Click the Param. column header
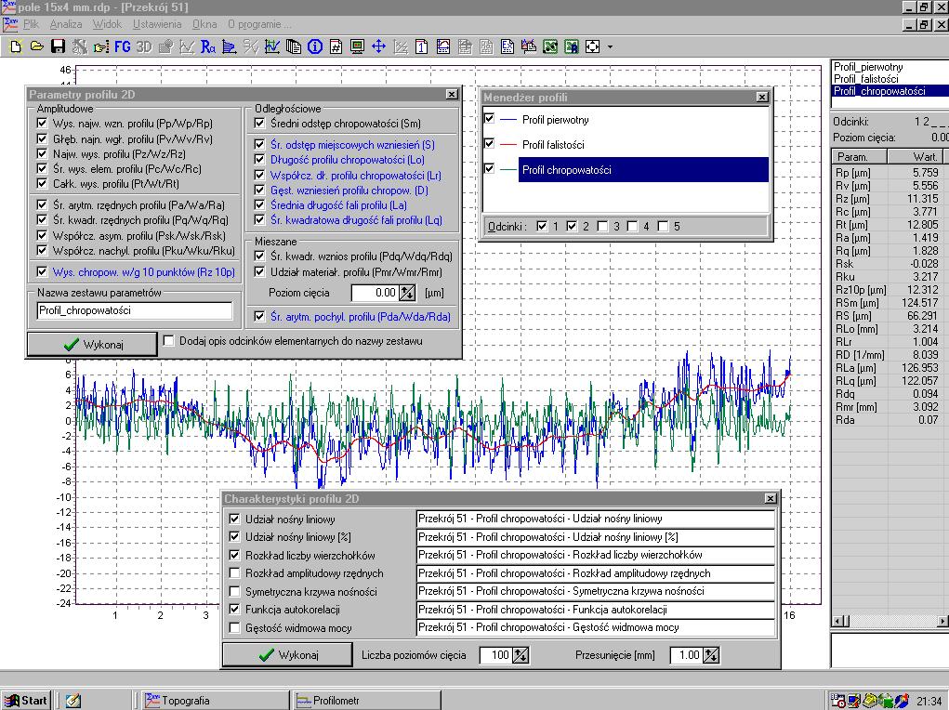Screen dimensions: 949x710 tap(860, 157)
